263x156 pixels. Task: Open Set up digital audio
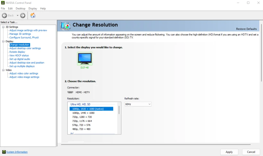point(20,59)
